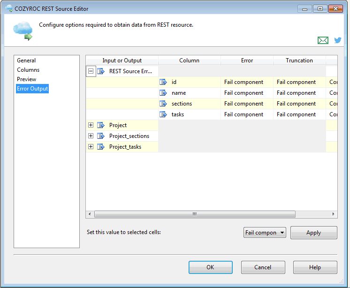Image resolution: width=350 pixels, height=288 pixels.
Task: Open the Twitter bird icon link
Action: pyautogui.click(x=338, y=40)
